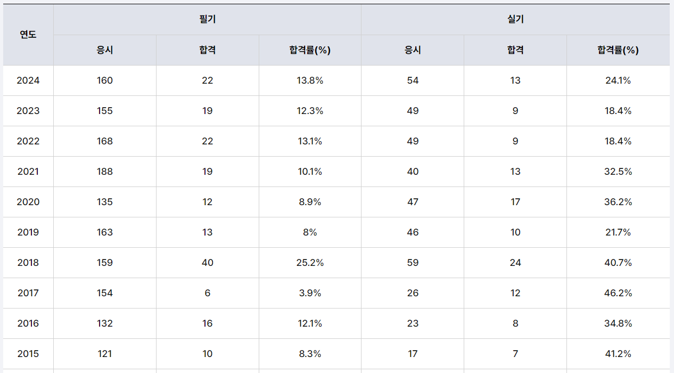Screen dimensions: 674x373
Task: Click the 163 applicants cell for 2019
Action: [x=105, y=232]
